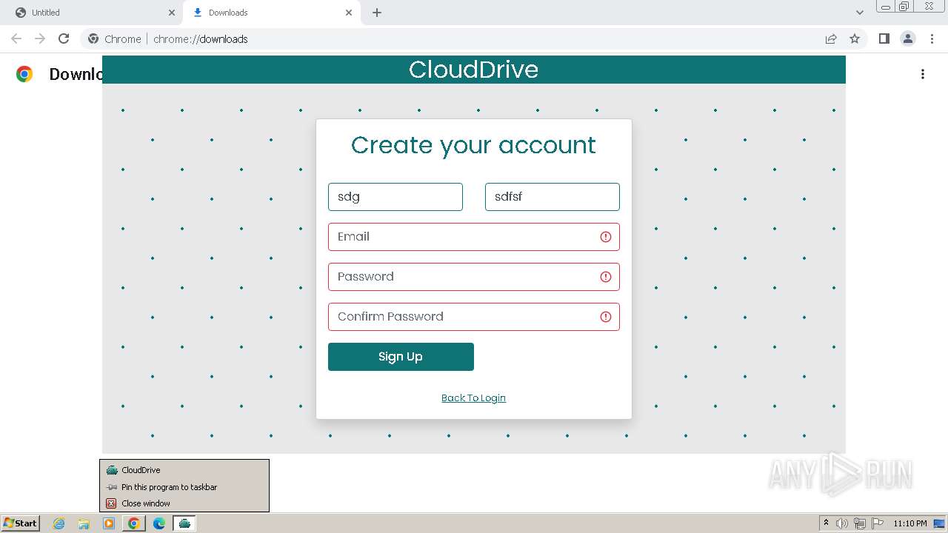Focus the Email input field

point(474,237)
